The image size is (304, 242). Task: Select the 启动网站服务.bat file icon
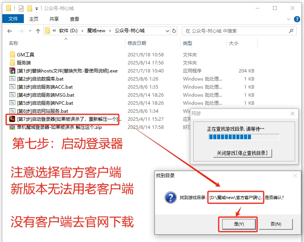(x=12, y=111)
